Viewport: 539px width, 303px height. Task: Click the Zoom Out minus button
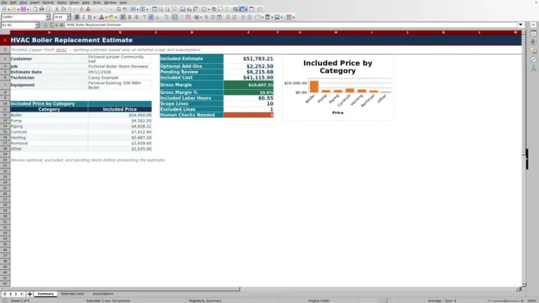click(x=489, y=301)
